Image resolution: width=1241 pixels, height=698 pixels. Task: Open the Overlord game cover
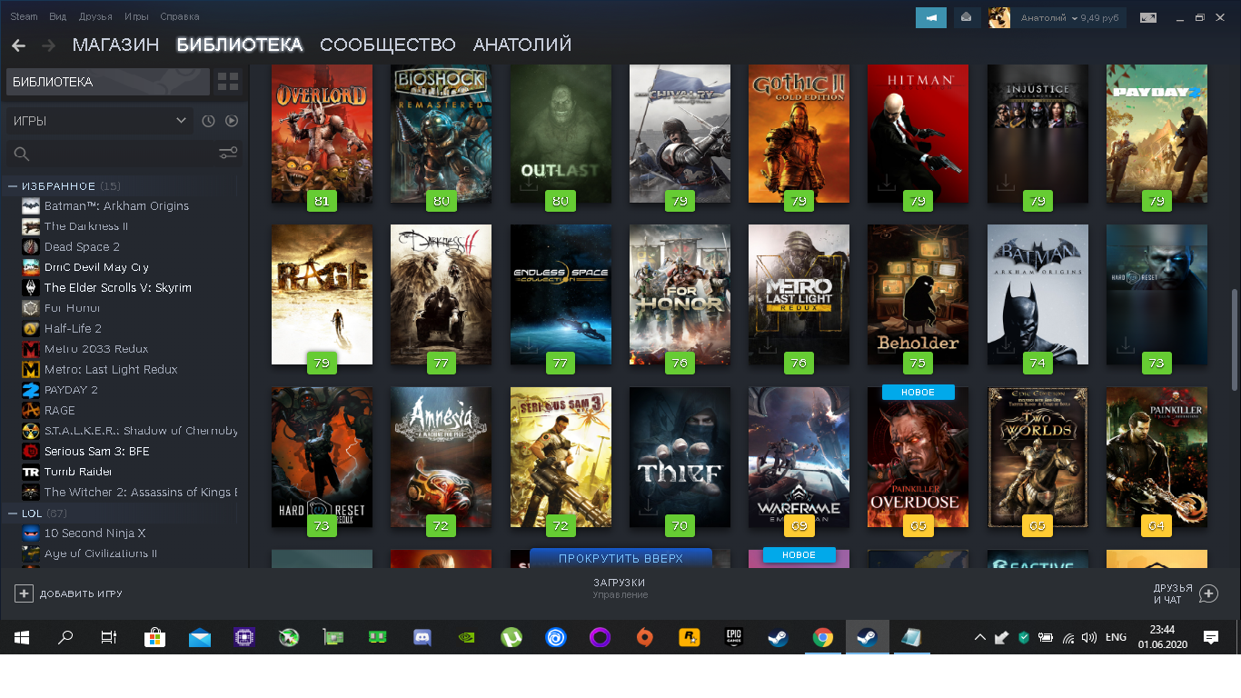[322, 133]
